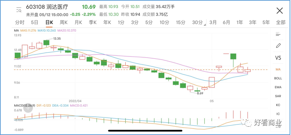
Task: Click the -0.25 -2.29% change value
Action: coord(83,14)
